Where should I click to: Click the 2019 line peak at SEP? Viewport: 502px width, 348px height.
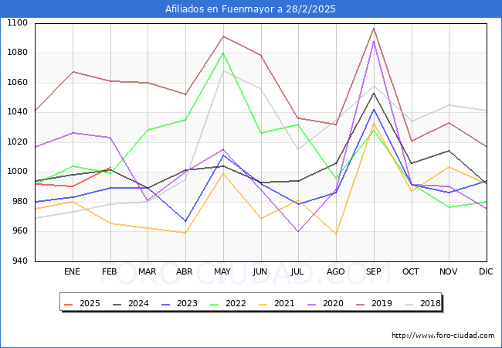pos(374,28)
